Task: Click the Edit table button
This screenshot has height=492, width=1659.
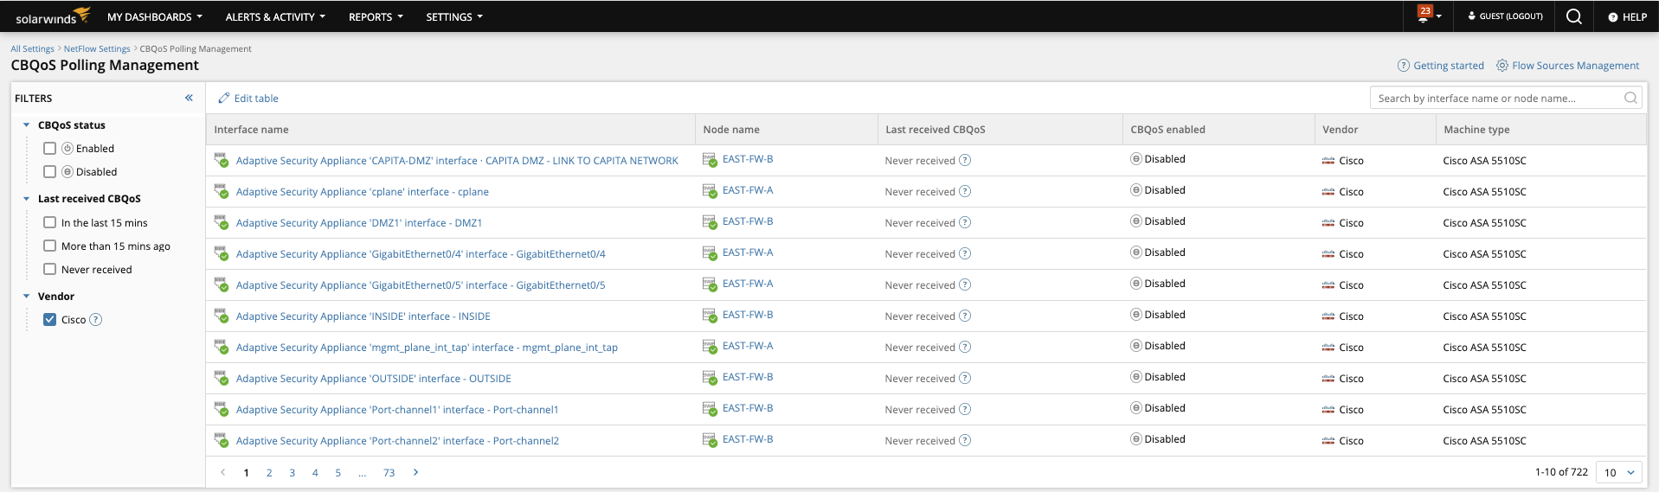Action: [248, 98]
